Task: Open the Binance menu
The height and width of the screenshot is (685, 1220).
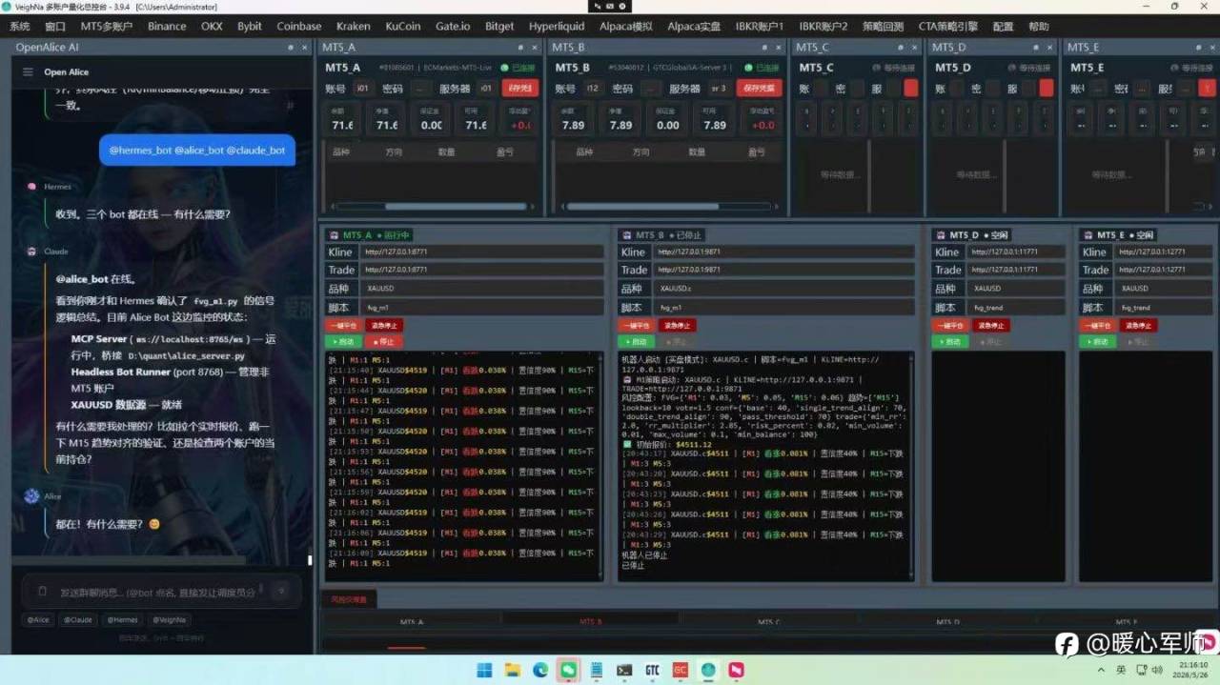Action: [167, 26]
